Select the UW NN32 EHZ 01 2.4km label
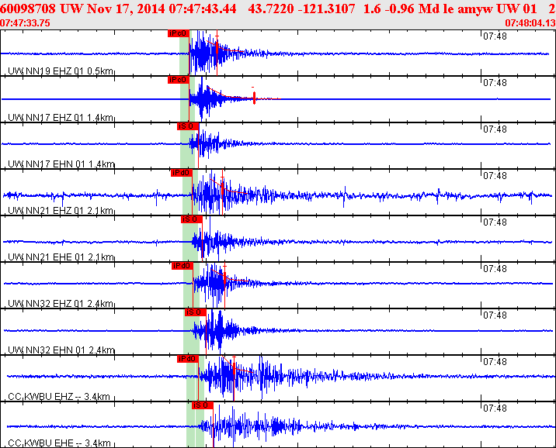 [61, 304]
